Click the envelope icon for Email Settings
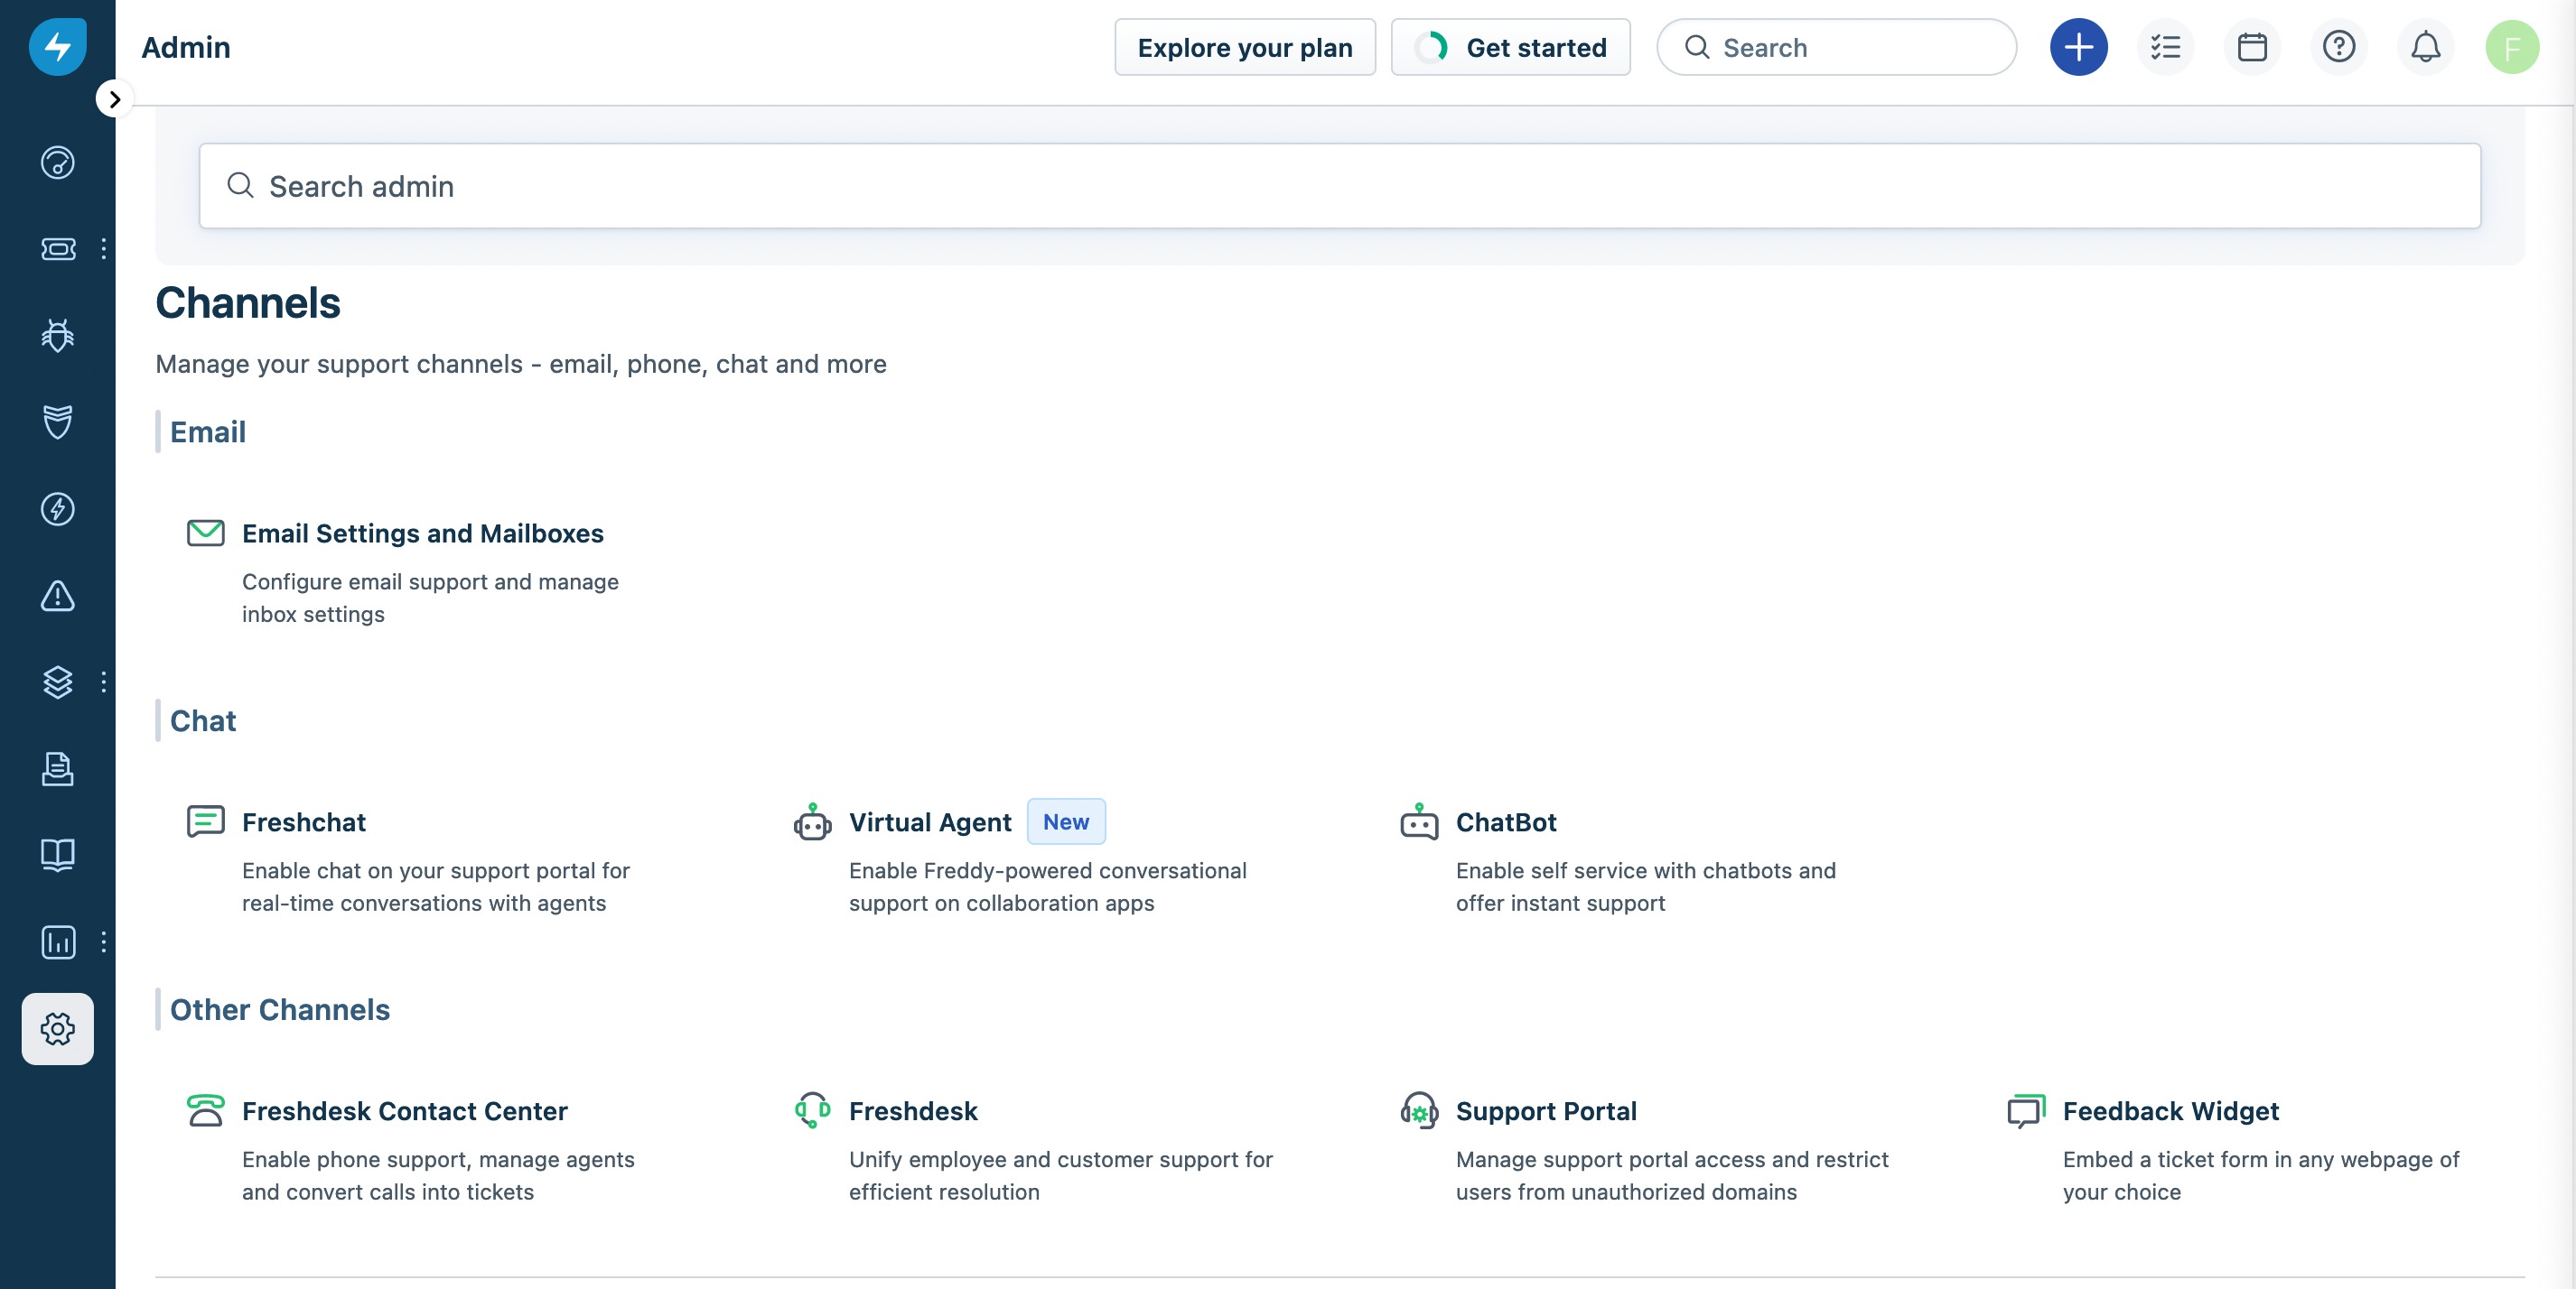The image size is (2576, 1289). [205, 533]
